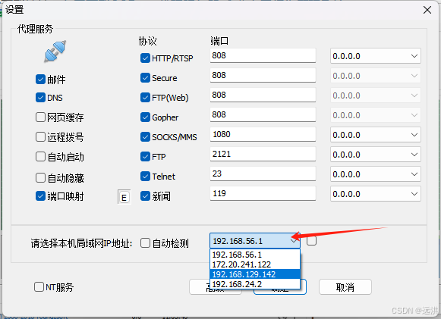Viewport: 441px width, 319px height.
Task: Enable the 网页缓存 checkbox
Action: (40, 117)
